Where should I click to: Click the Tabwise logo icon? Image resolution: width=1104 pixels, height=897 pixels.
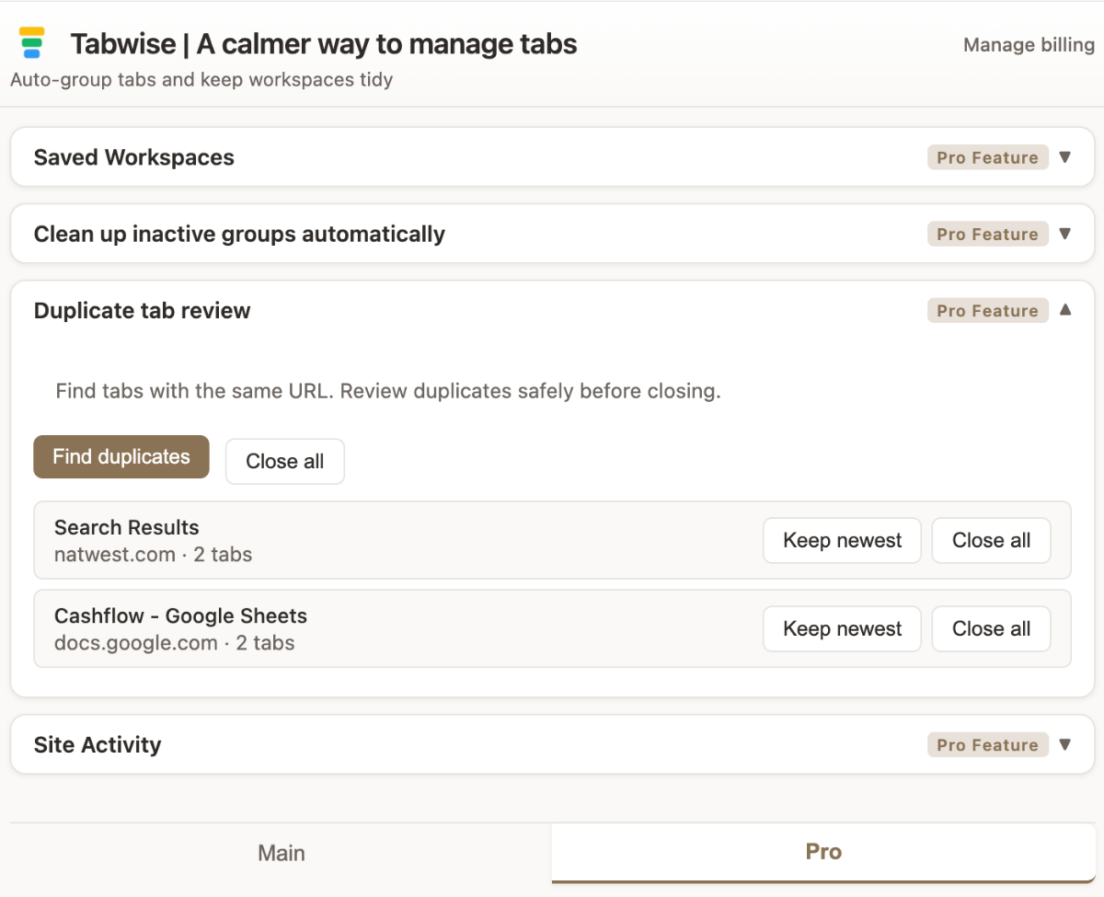pos(32,43)
